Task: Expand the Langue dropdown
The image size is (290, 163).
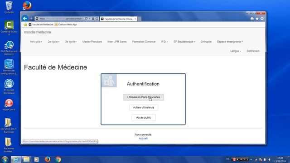Action: click(x=236, y=51)
